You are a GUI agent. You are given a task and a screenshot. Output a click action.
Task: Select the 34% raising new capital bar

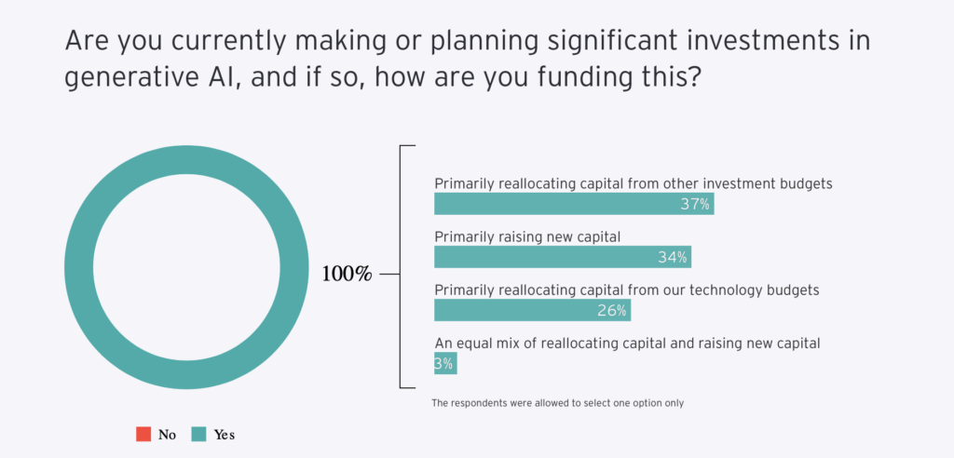pos(563,257)
